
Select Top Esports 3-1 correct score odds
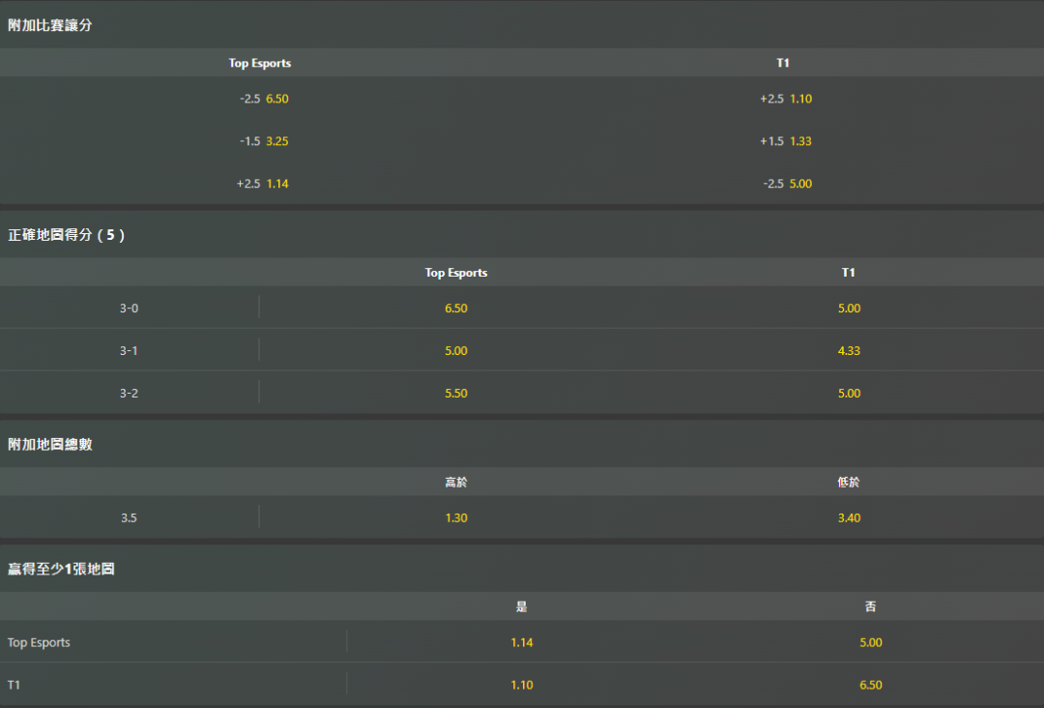456,351
